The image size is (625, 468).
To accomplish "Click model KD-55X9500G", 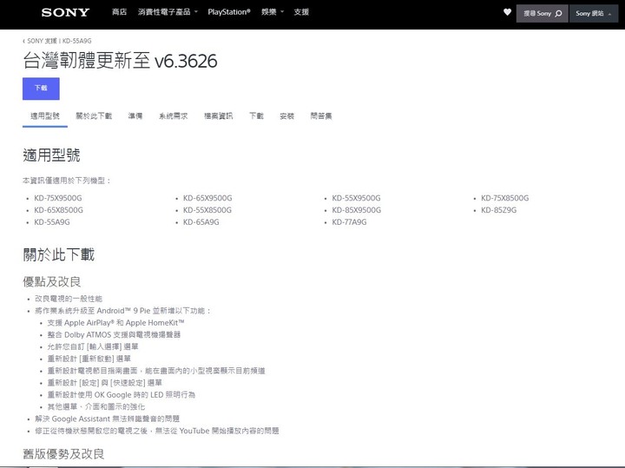I will tap(357, 198).
